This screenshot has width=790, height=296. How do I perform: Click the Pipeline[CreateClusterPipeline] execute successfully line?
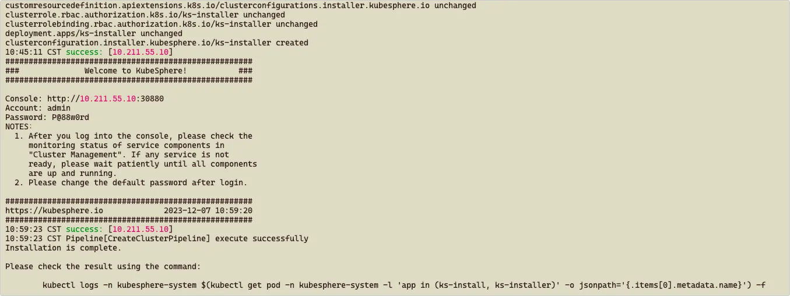(157, 238)
